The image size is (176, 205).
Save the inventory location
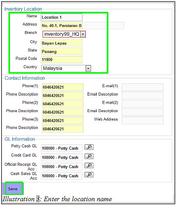click(x=13, y=188)
